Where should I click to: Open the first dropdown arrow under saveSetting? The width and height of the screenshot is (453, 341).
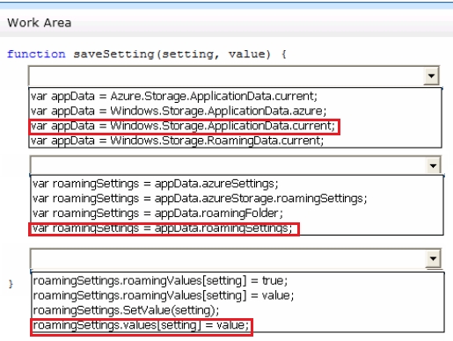pos(431,76)
